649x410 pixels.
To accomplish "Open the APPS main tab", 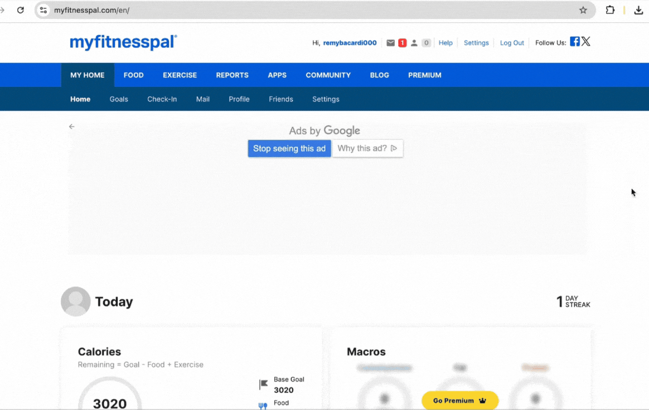I will (277, 75).
